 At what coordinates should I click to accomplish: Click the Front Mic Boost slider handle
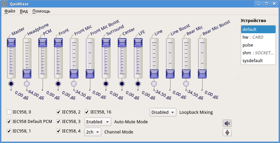pos(90,74)
